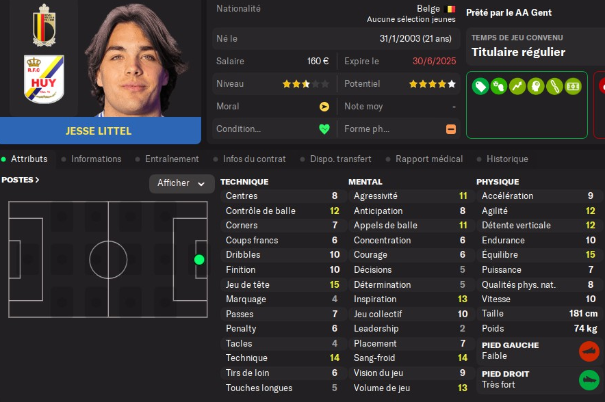Switch to the Informations tab

tap(96, 159)
